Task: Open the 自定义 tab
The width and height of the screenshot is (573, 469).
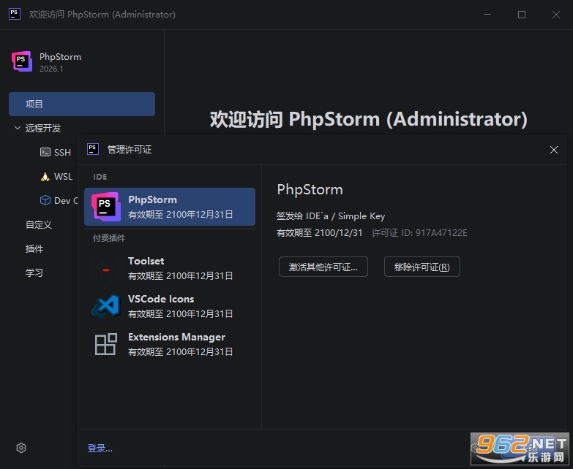Action: 38,225
